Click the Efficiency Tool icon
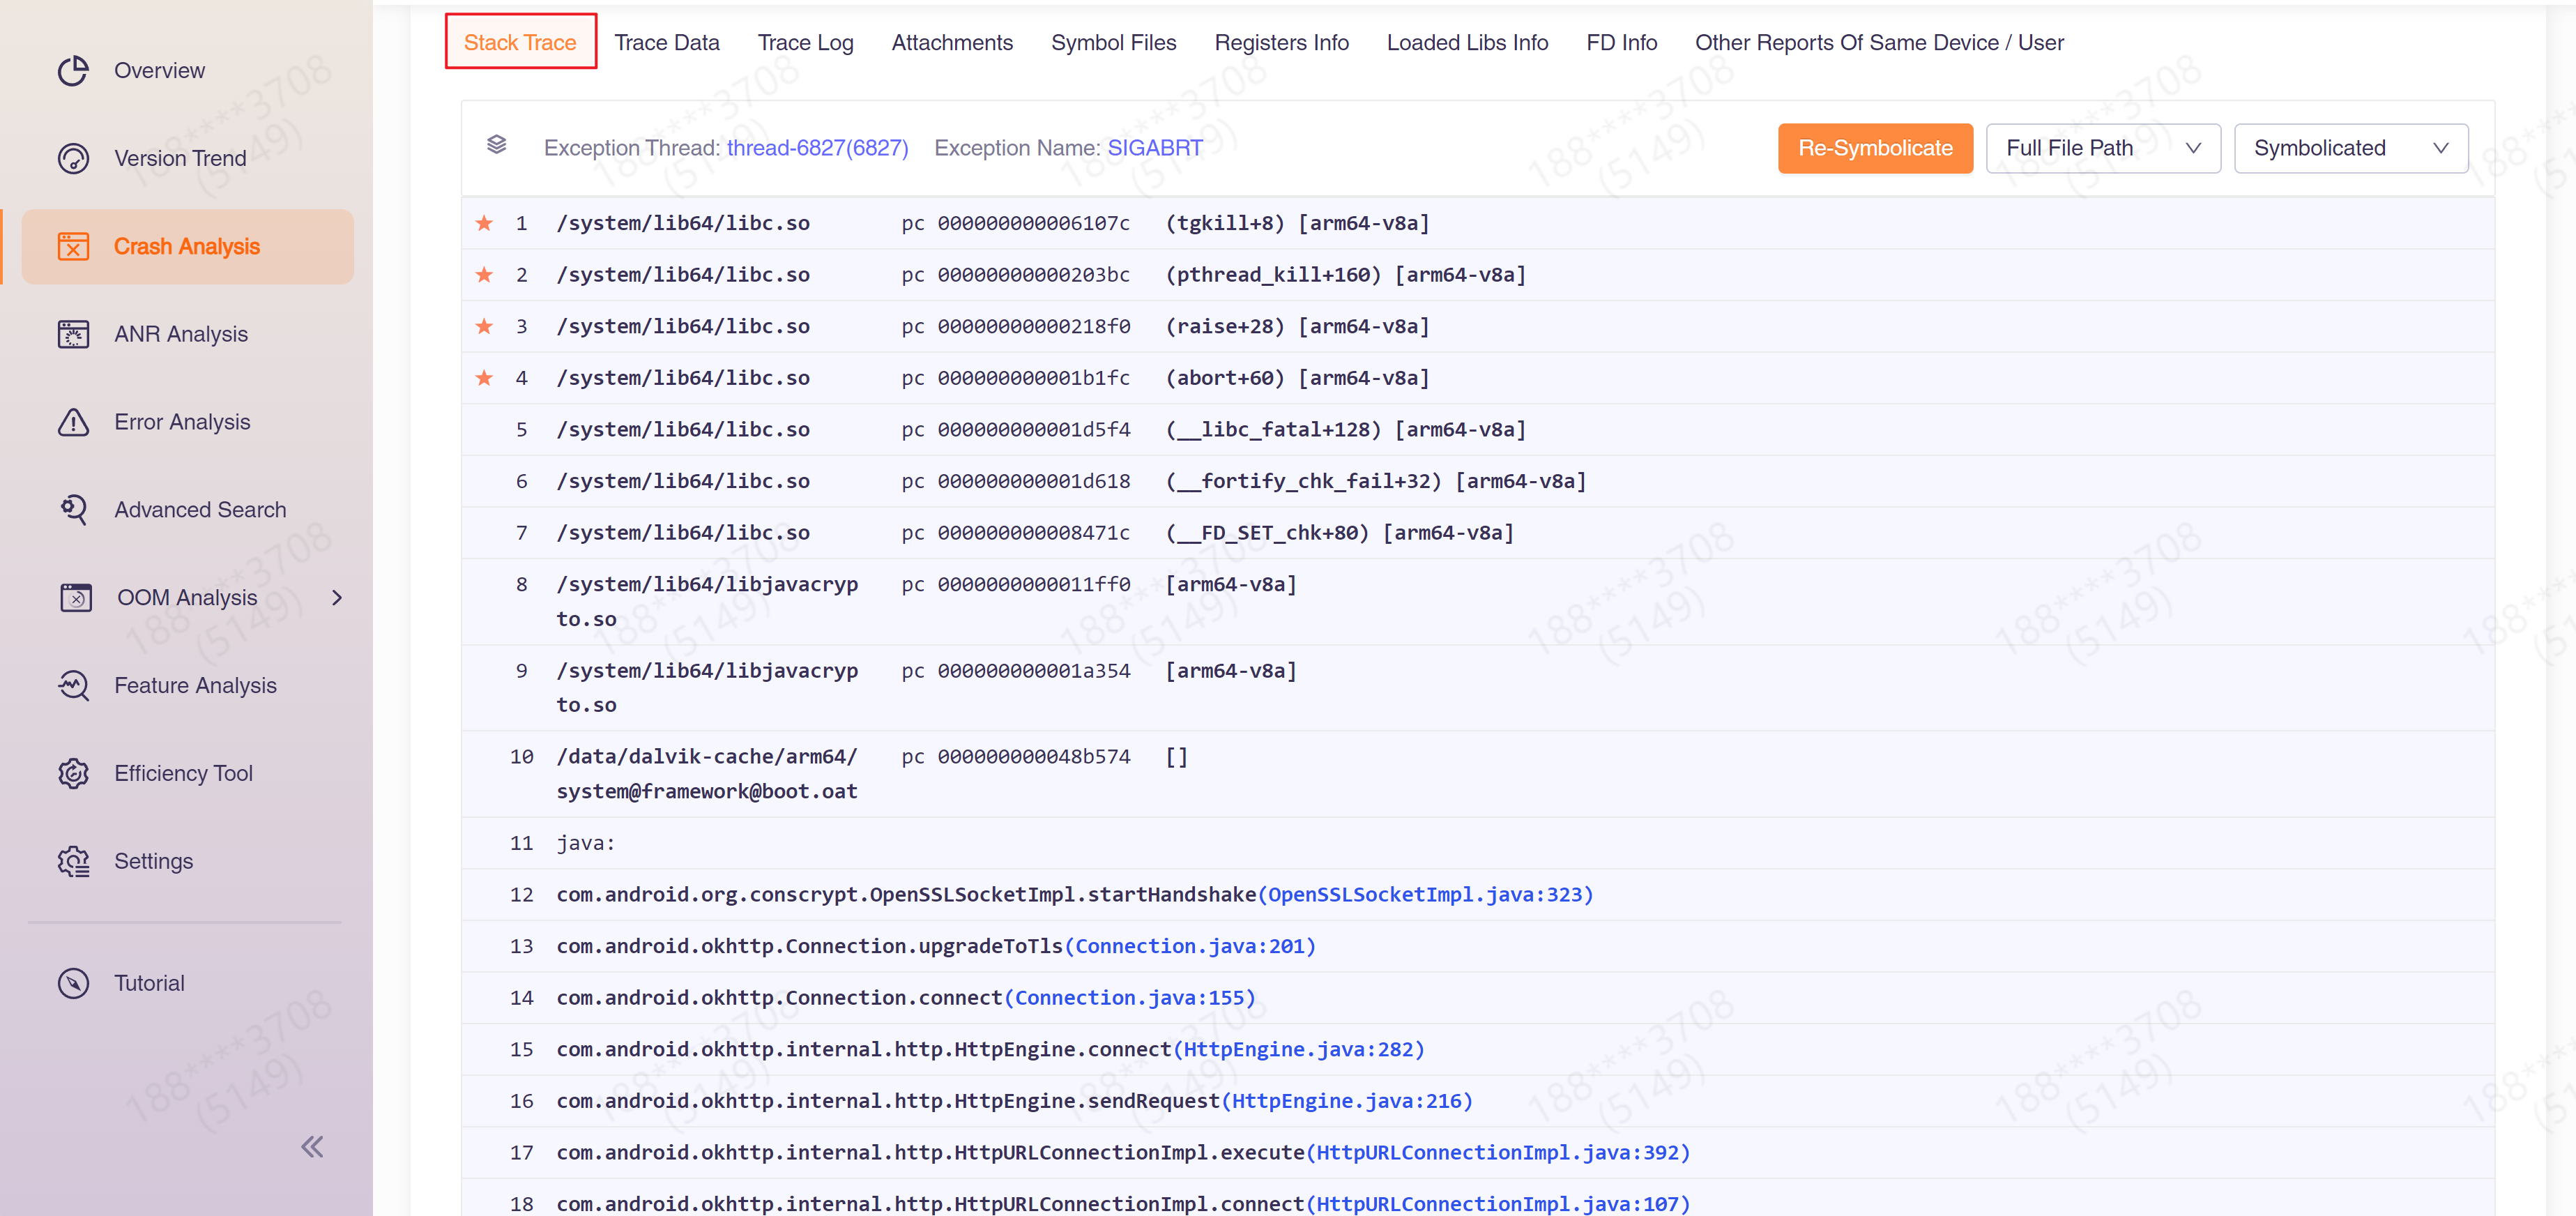This screenshot has height=1216, width=2576. [x=73, y=773]
